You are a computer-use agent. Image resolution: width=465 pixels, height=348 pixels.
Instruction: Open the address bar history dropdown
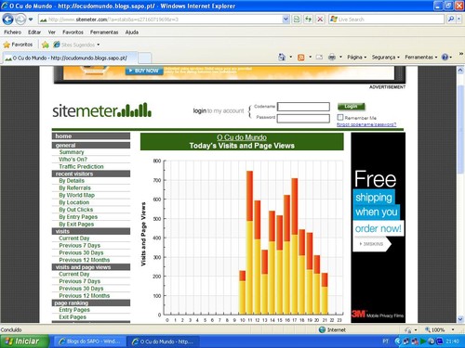286,19
